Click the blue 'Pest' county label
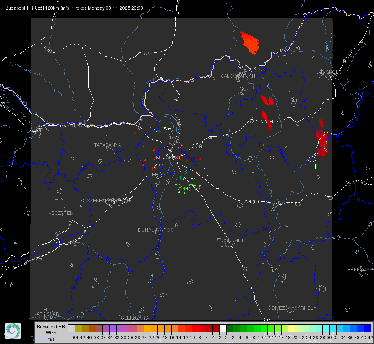 [263, 230]
